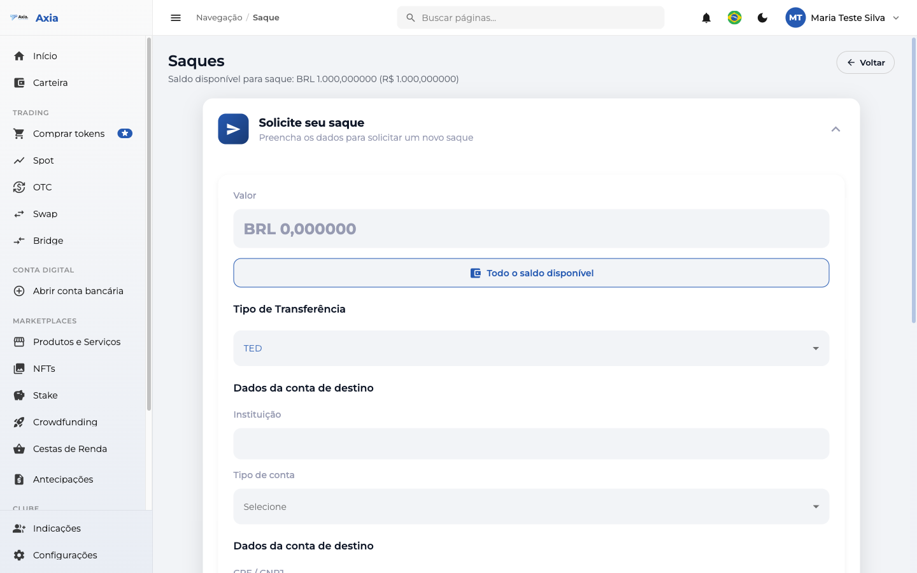
Task: Click the MT user avatar
Action: point(795,18)
